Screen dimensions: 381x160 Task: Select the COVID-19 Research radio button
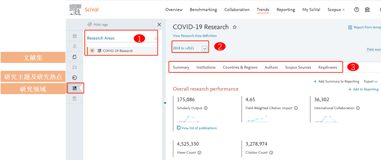tap(92, 51)
